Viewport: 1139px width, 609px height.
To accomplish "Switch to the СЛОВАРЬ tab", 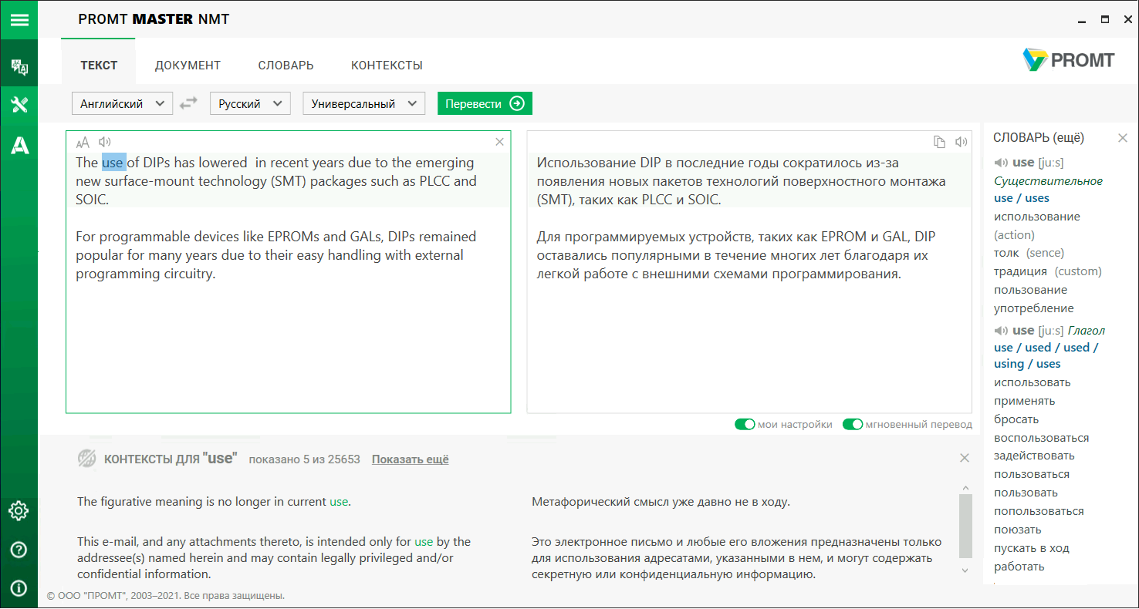I will [x=286, y=66].
